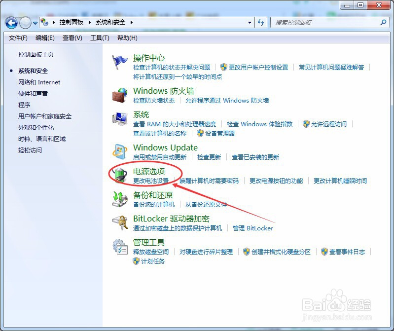Click the Action Center flag icon

pos(120,62)
